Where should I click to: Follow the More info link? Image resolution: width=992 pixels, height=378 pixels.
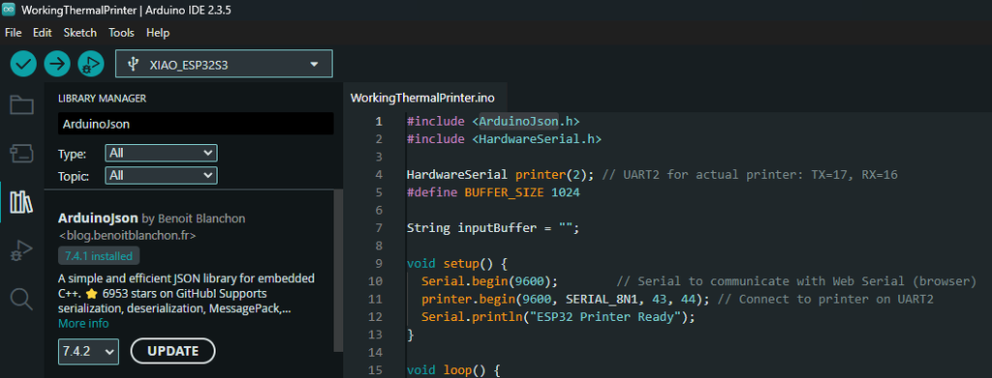(83, 324)
